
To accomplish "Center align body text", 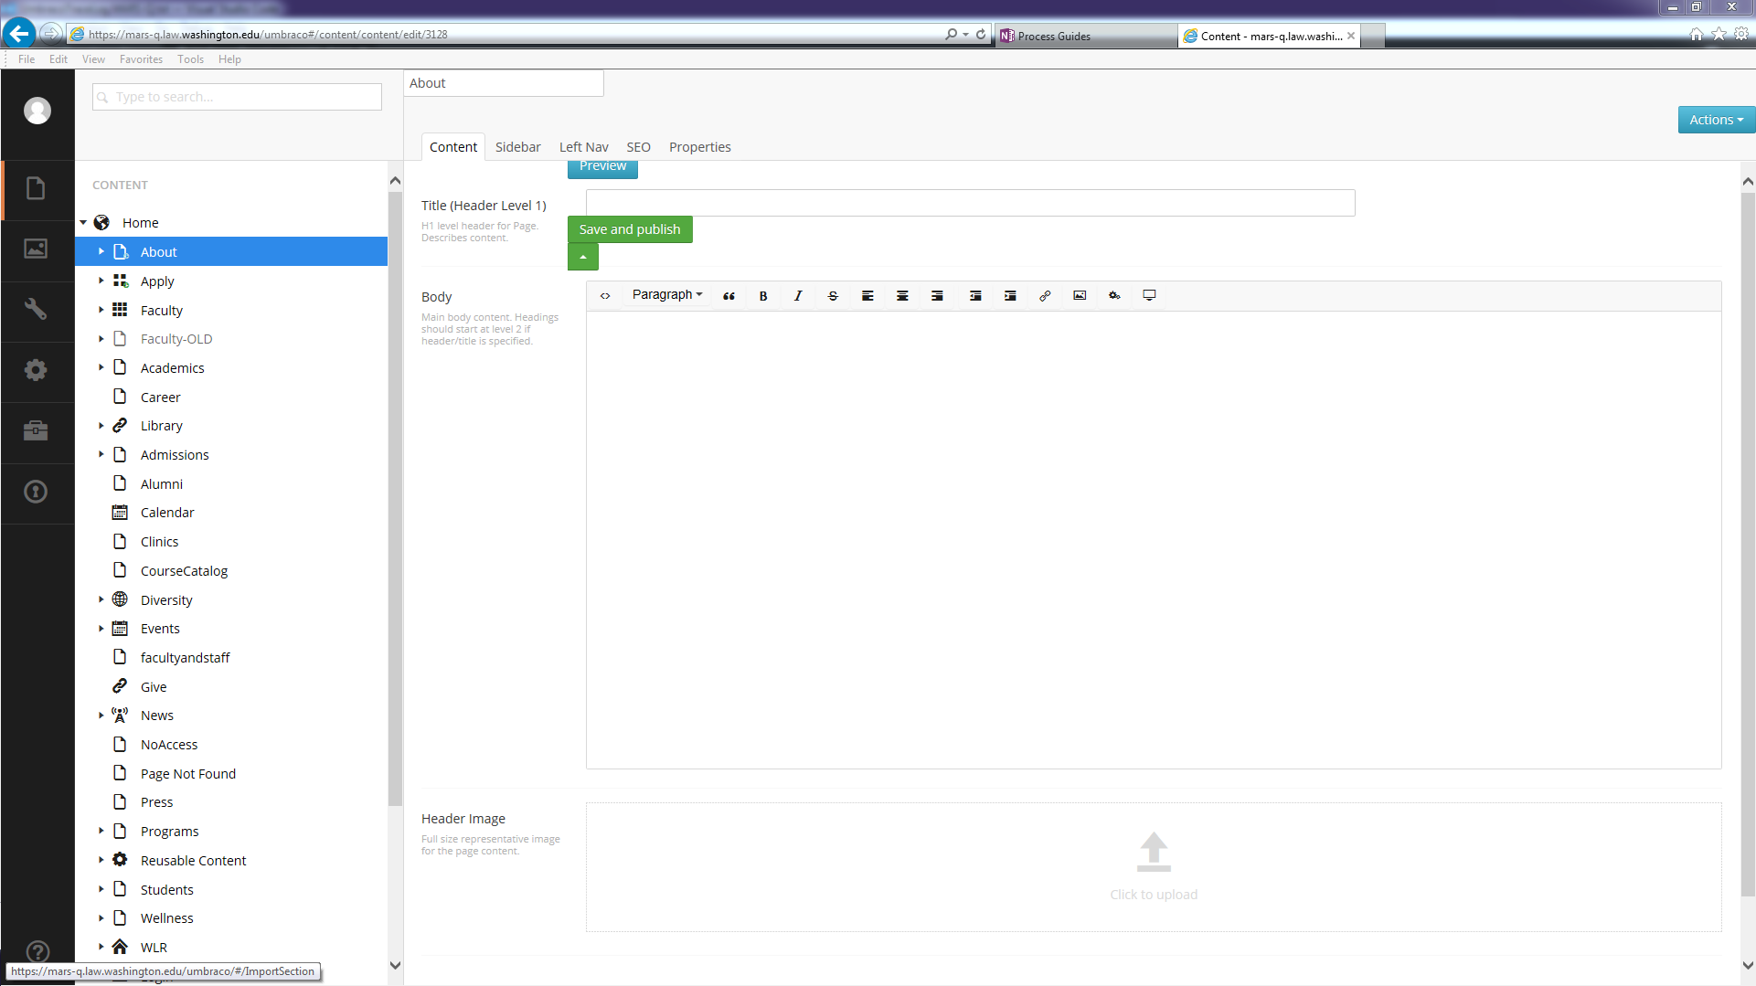I will click(902, 295).
